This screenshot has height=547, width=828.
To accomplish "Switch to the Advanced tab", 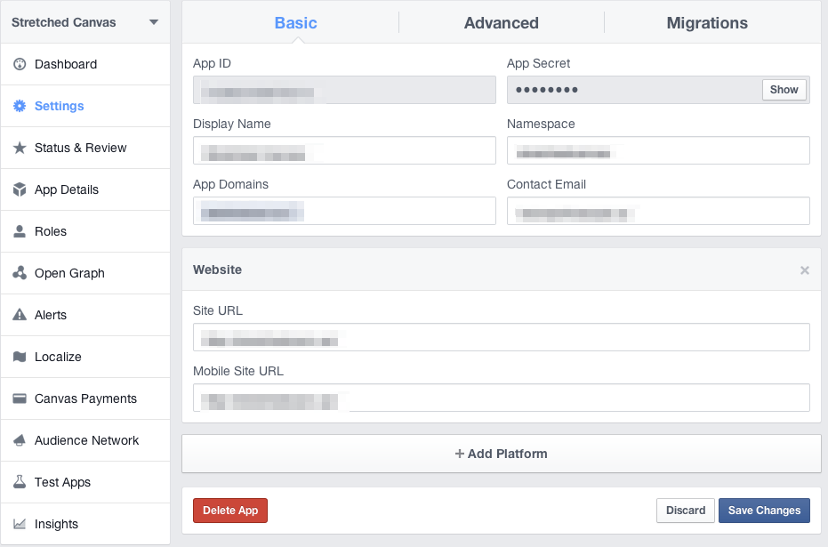I will point(501,23).
